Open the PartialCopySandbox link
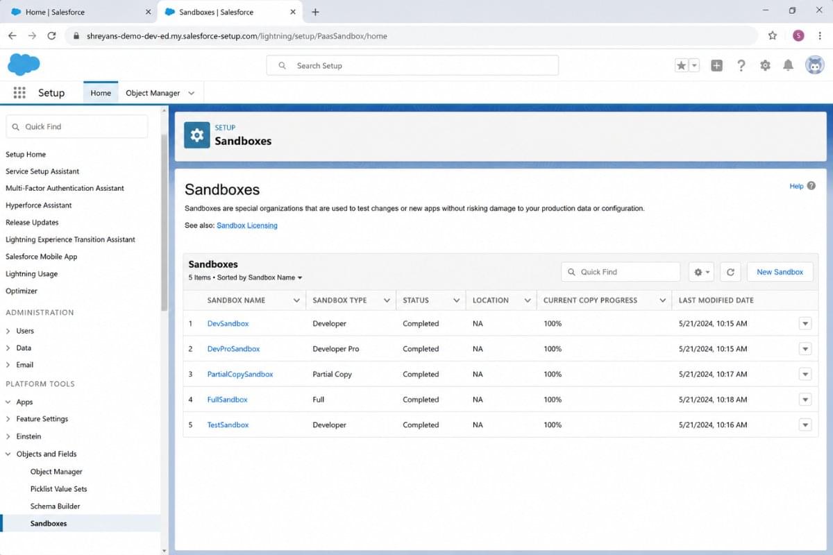The image size is (833, 555). (x=240, y=374)
